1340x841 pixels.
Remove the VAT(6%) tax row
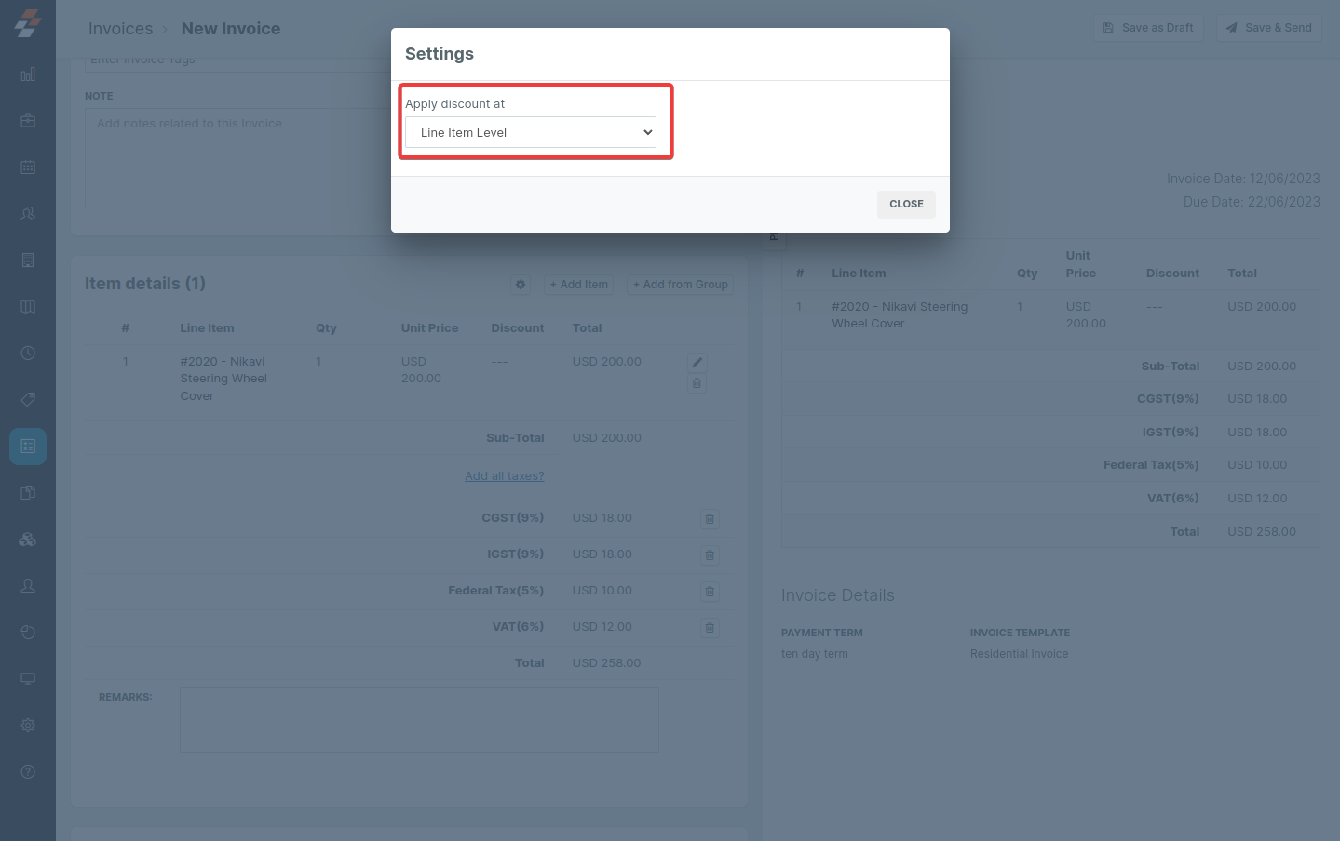click(x=710, y=628)
